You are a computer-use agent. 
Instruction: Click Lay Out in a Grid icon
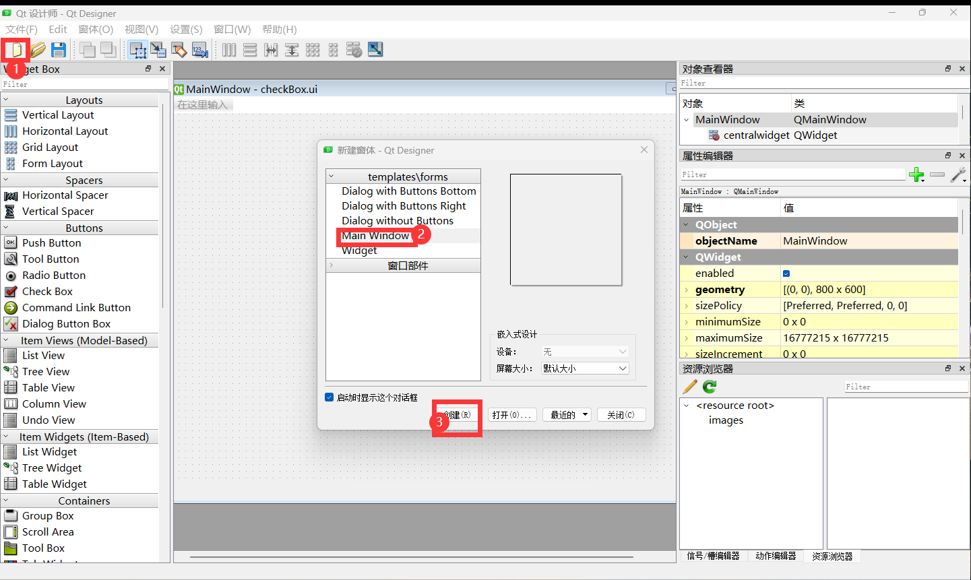pos(313,49)
